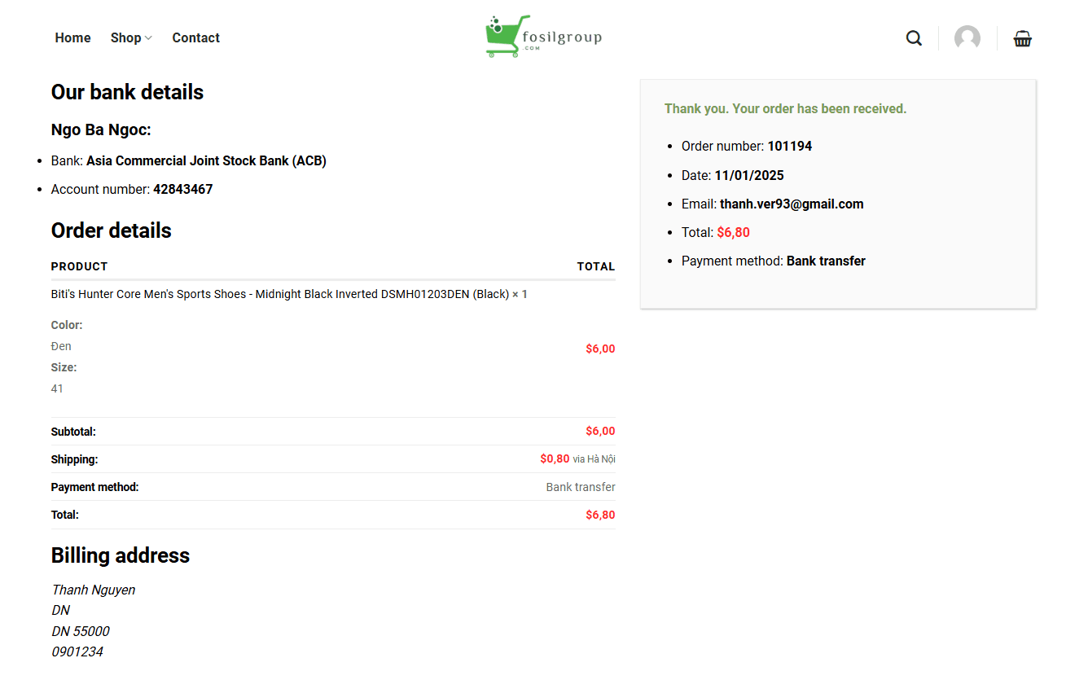The width and height of the screenshot is (1088, 680).
Task: Click the billing line DN 55000
Action: [81, 631]
